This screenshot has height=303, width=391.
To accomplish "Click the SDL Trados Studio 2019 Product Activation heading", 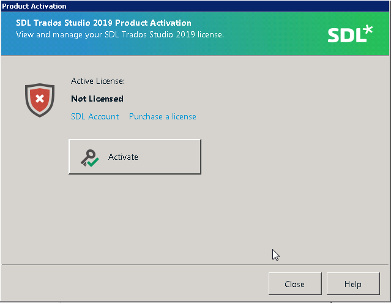I will [103, 23].
